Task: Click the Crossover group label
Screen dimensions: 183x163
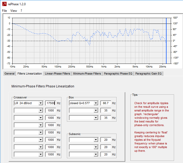Action: pyautogui.click(x=20, y=97)
